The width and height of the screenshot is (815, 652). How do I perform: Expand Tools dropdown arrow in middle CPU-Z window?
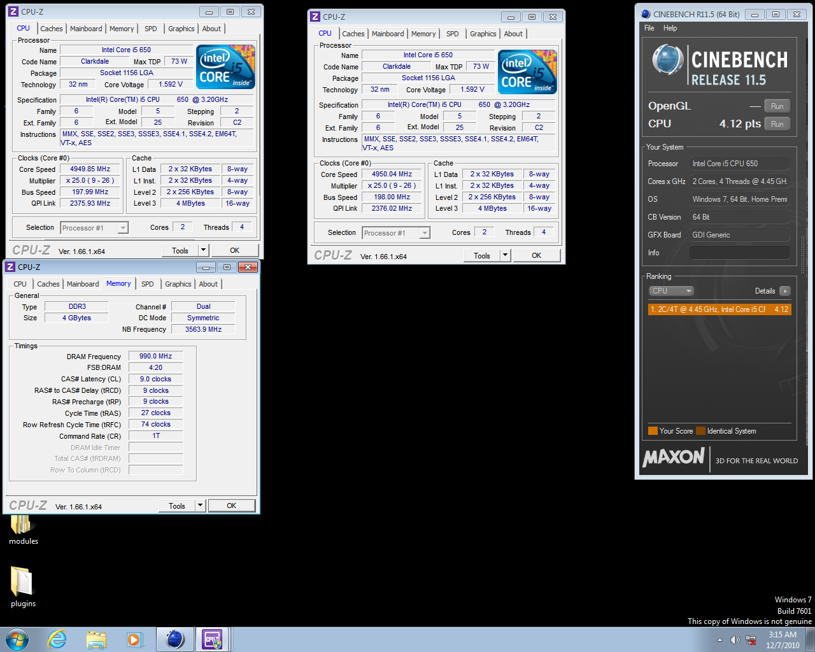coord(506,255)
